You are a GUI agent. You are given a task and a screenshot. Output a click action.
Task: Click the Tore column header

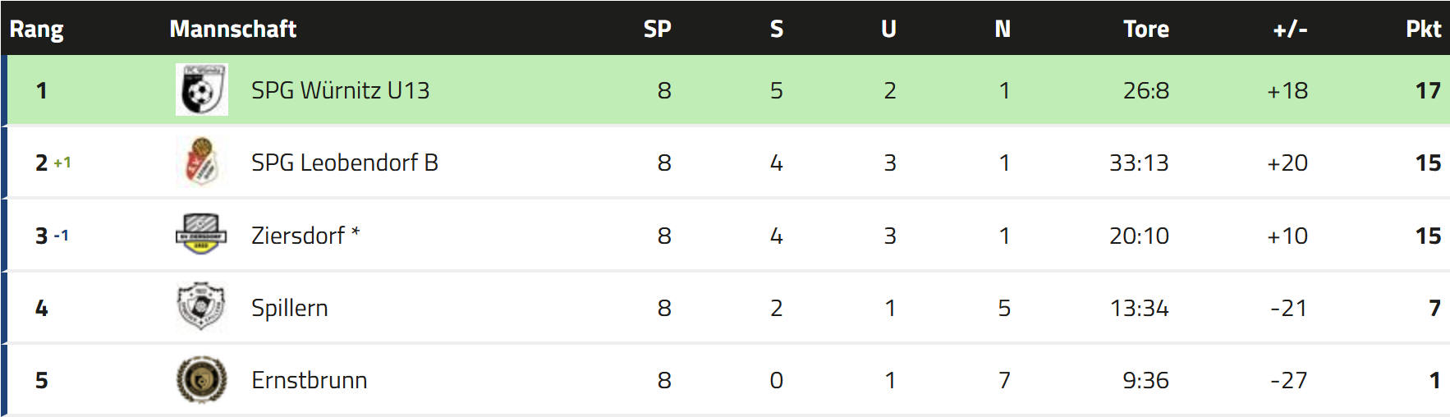(x=1145, y=29)
